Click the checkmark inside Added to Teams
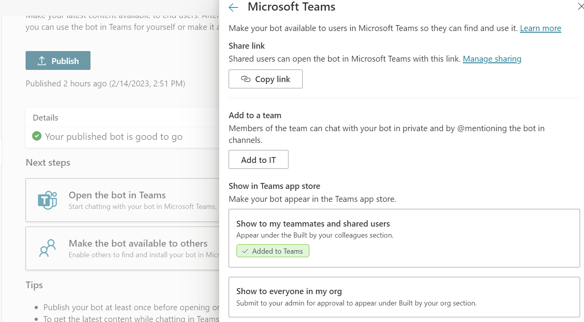The width and height of the screenshot is (584, 322). pyautogui.click(x=245, y=251)
